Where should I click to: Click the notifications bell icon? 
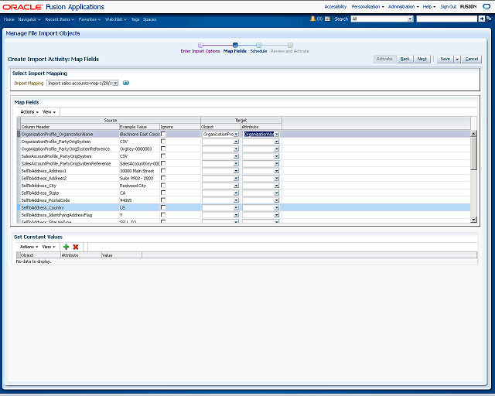tap(312, 18)
